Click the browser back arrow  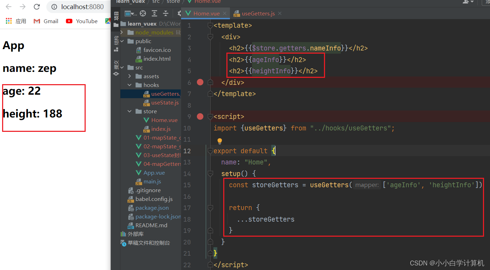(9, 7)
